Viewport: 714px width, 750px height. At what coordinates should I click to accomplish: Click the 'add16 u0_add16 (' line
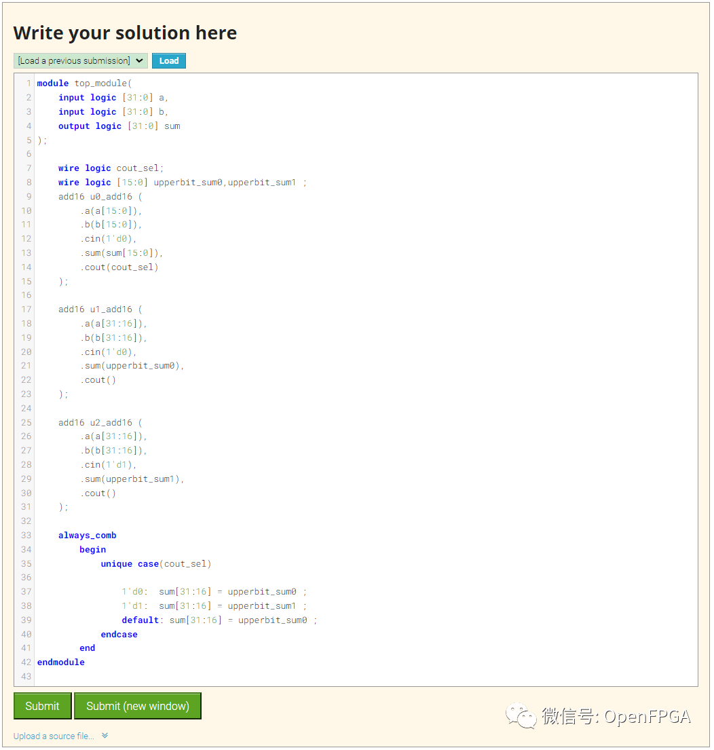tap(100, 197)
